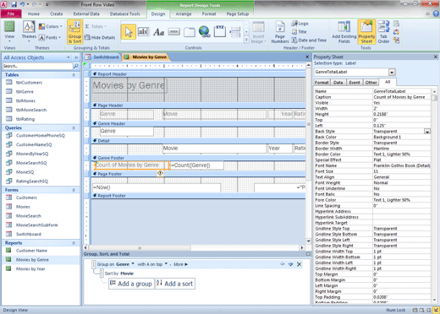This screenshot has width=440, height=314.
Task: Open Page Numbers dialog
Action: point(280,32)
